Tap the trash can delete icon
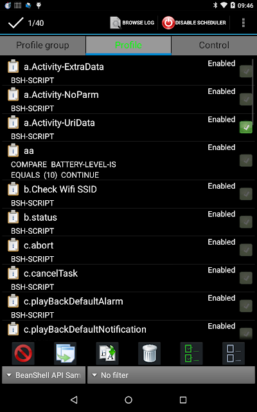This screenshot has width=257, height=412. coord(150,353)
